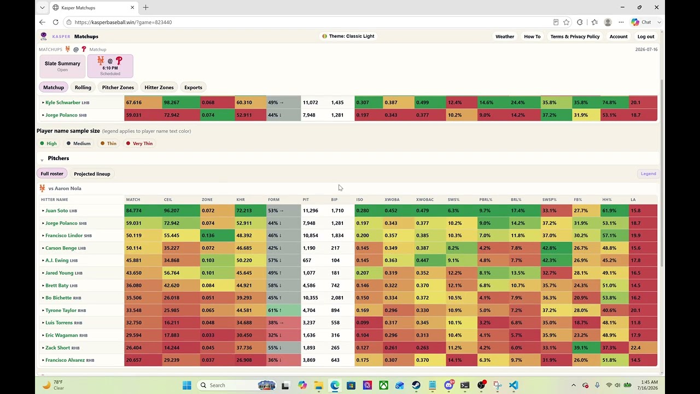Collapse the Pitchers section

coord(42,159)
